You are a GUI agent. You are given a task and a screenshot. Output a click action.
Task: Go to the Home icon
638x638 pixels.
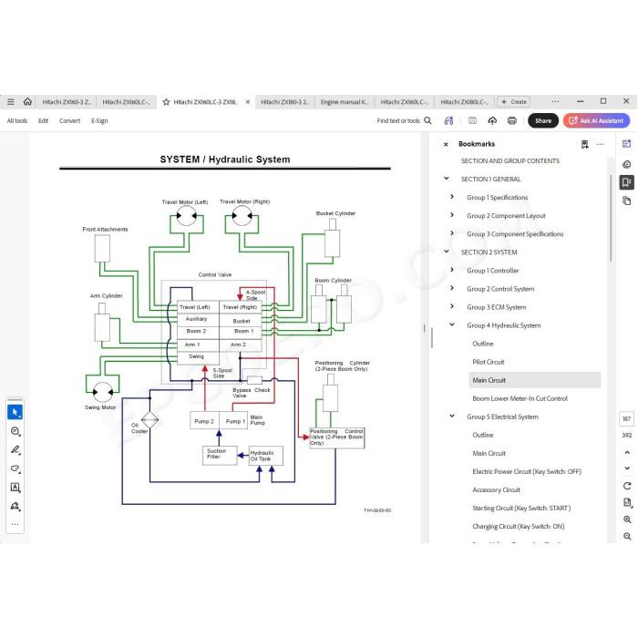coord(27,101)
